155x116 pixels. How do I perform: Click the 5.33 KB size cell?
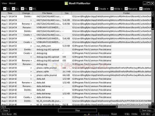pyautogui.click(x=66, y=46)
